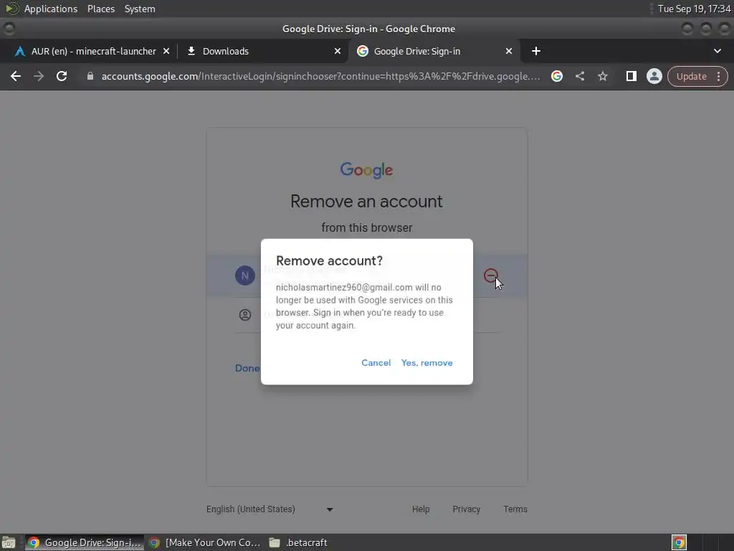Open the System menu
Screen dimensions: 734x551
click(x=140, y=9)
